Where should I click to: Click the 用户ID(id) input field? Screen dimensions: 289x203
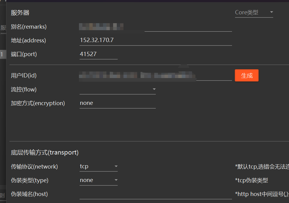(x=155, y=76)
